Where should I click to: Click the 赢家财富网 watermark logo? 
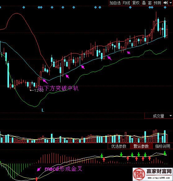153,174
